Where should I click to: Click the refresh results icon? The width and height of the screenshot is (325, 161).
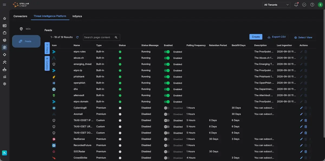click(x=77, y=37)
